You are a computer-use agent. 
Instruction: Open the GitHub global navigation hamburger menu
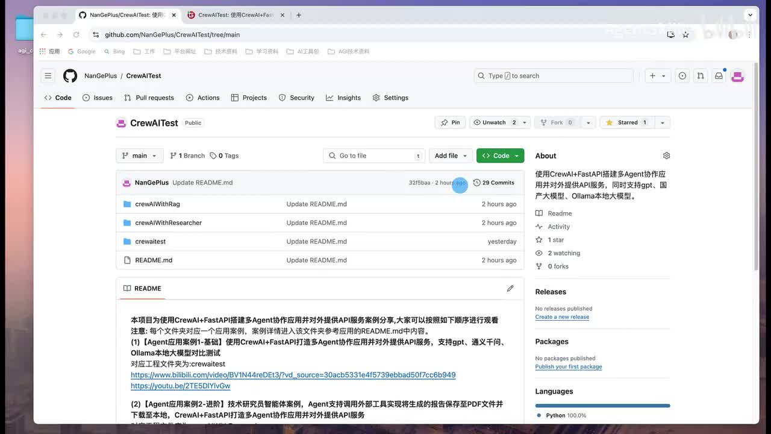[x=48, y=76]
